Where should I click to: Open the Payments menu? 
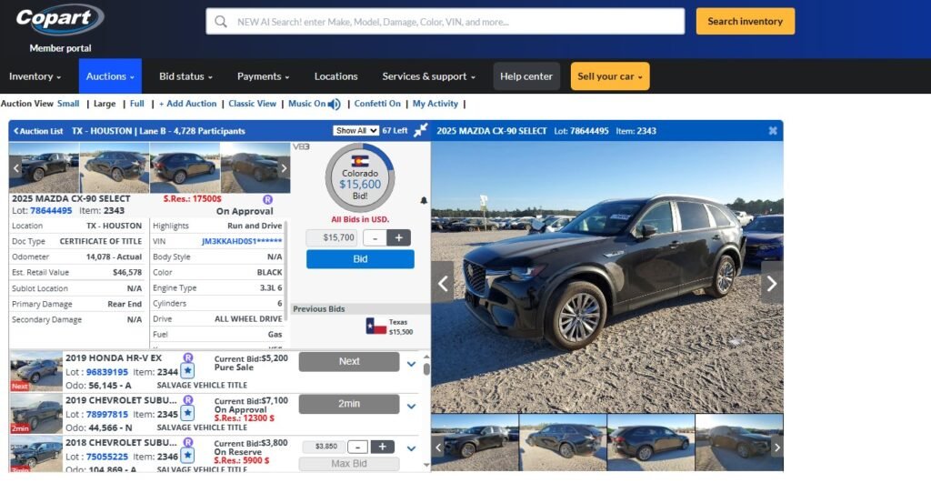point(263,76)
